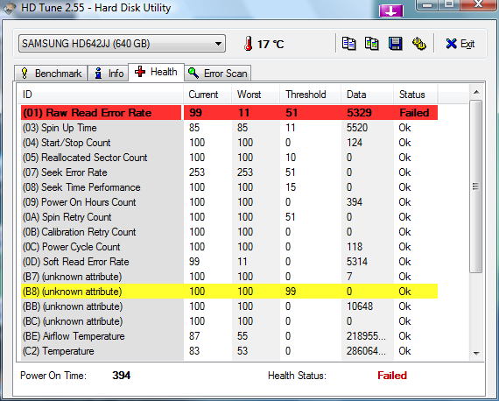Select the (BB) unknown attribute row

coord(229,306)
